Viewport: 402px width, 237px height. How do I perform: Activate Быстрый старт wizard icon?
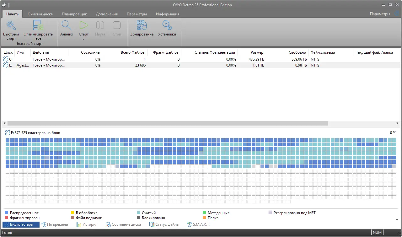[11, 25]
